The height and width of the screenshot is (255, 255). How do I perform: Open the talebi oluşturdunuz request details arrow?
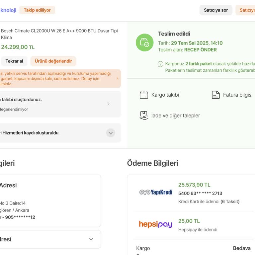click(108, 104)
